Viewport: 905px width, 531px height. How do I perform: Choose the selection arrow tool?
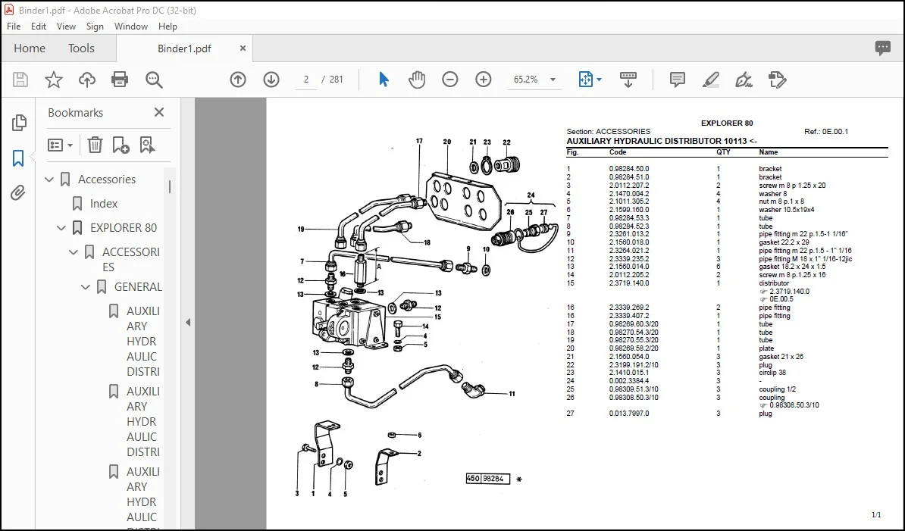pos(384,80)
